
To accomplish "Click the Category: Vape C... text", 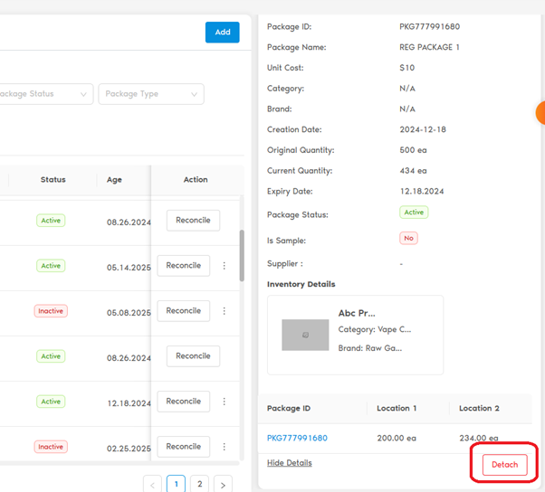I will click(x=375, y=329).
